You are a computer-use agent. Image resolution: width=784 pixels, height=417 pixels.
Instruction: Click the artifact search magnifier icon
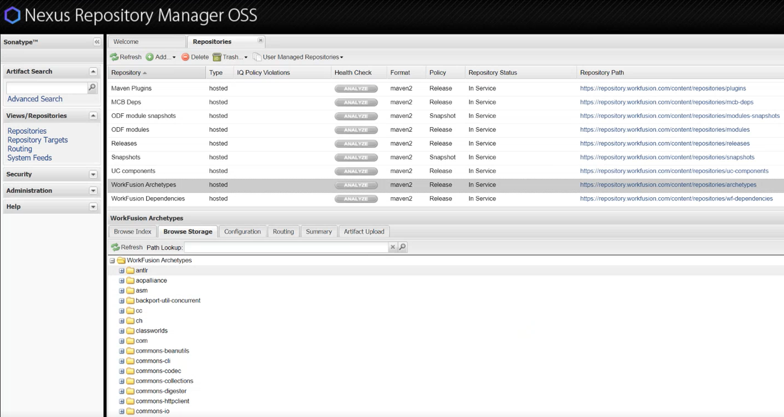coord(92,87)
